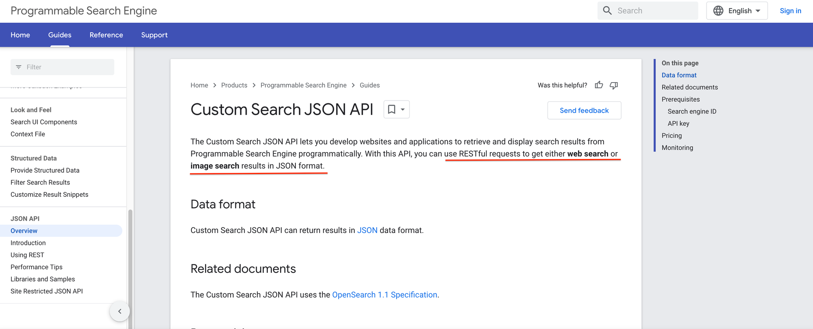Image resolution: width=813 pixels, height=329 pixels.
Task: Click Sign in link
Action: pyautogui.click(x=790, y=11)
